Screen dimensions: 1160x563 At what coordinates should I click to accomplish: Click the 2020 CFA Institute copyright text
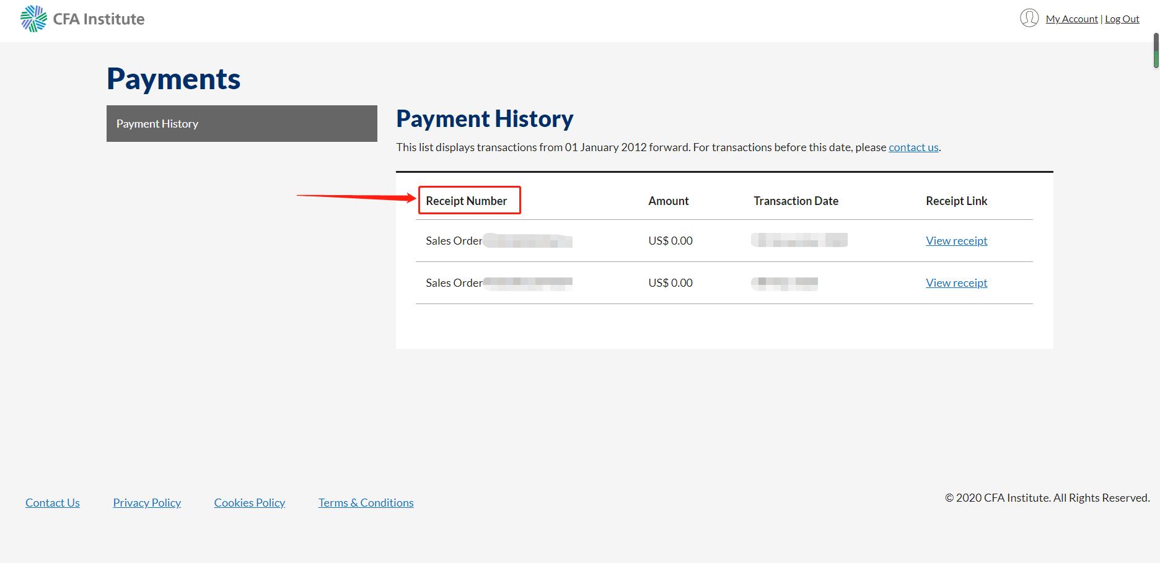coord(1047,498)
